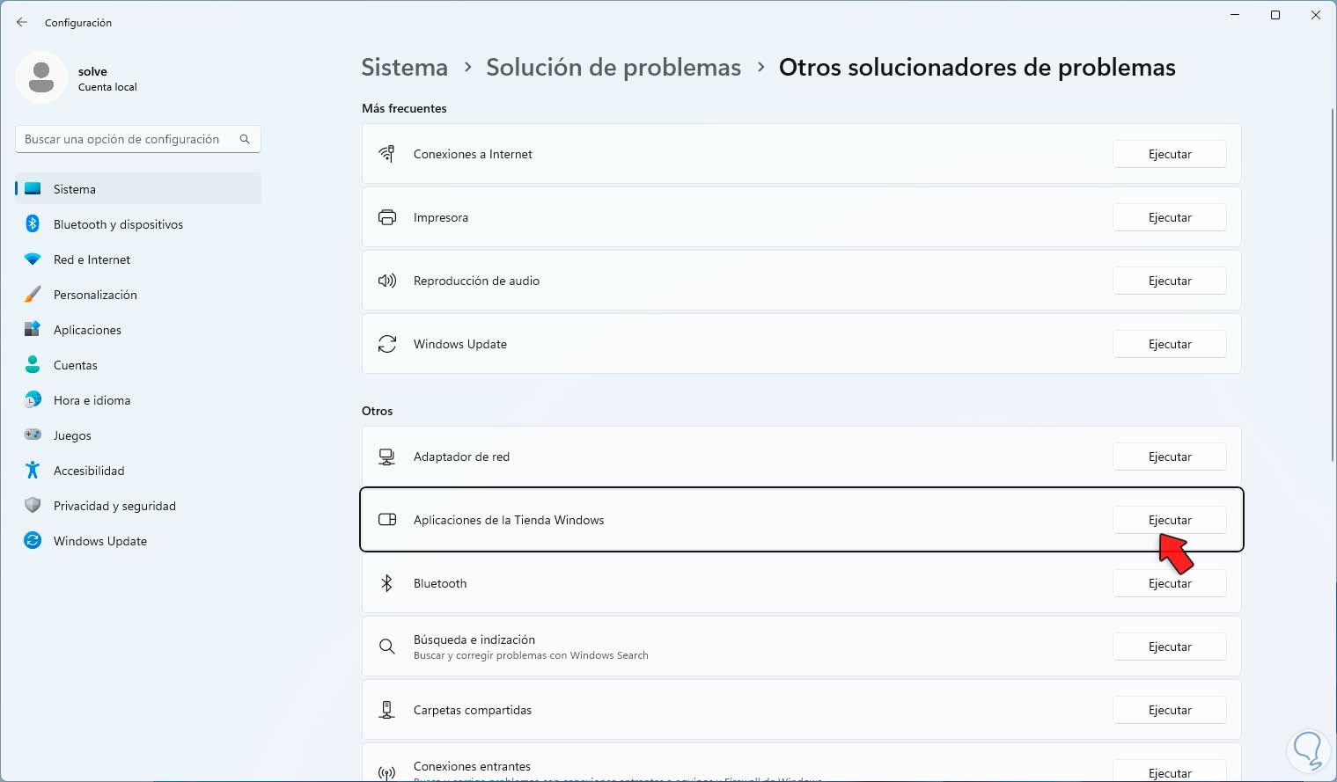This screenshot has width=1337, height=782.
Task: Select the Red e Internet Wi-Fi icon
Action: tap(33, 259)
